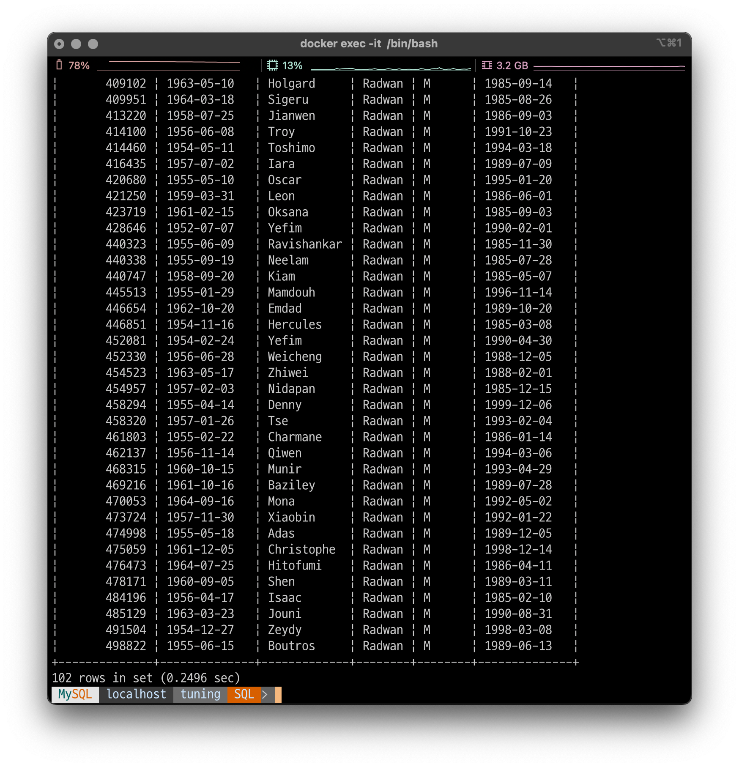This screenshot has width=739, height=767.
Task: Click the memory icon beside 3.2 GB
Action: click(x=487, y=65)
